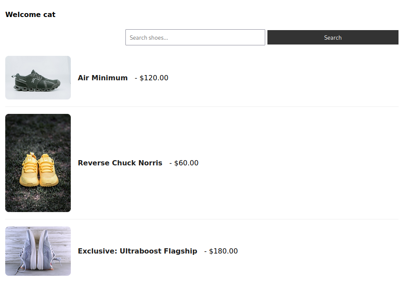Select the Air Minimum product name
402x281 pixels.
pos(102,78)
